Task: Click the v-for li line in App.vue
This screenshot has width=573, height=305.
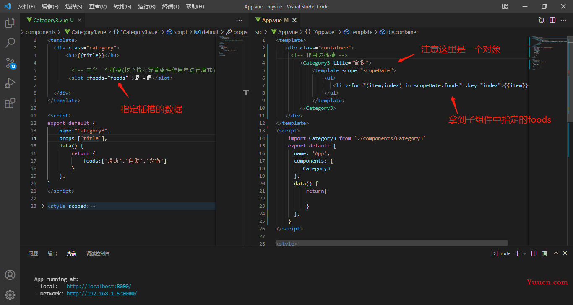Action: [430, 85]
